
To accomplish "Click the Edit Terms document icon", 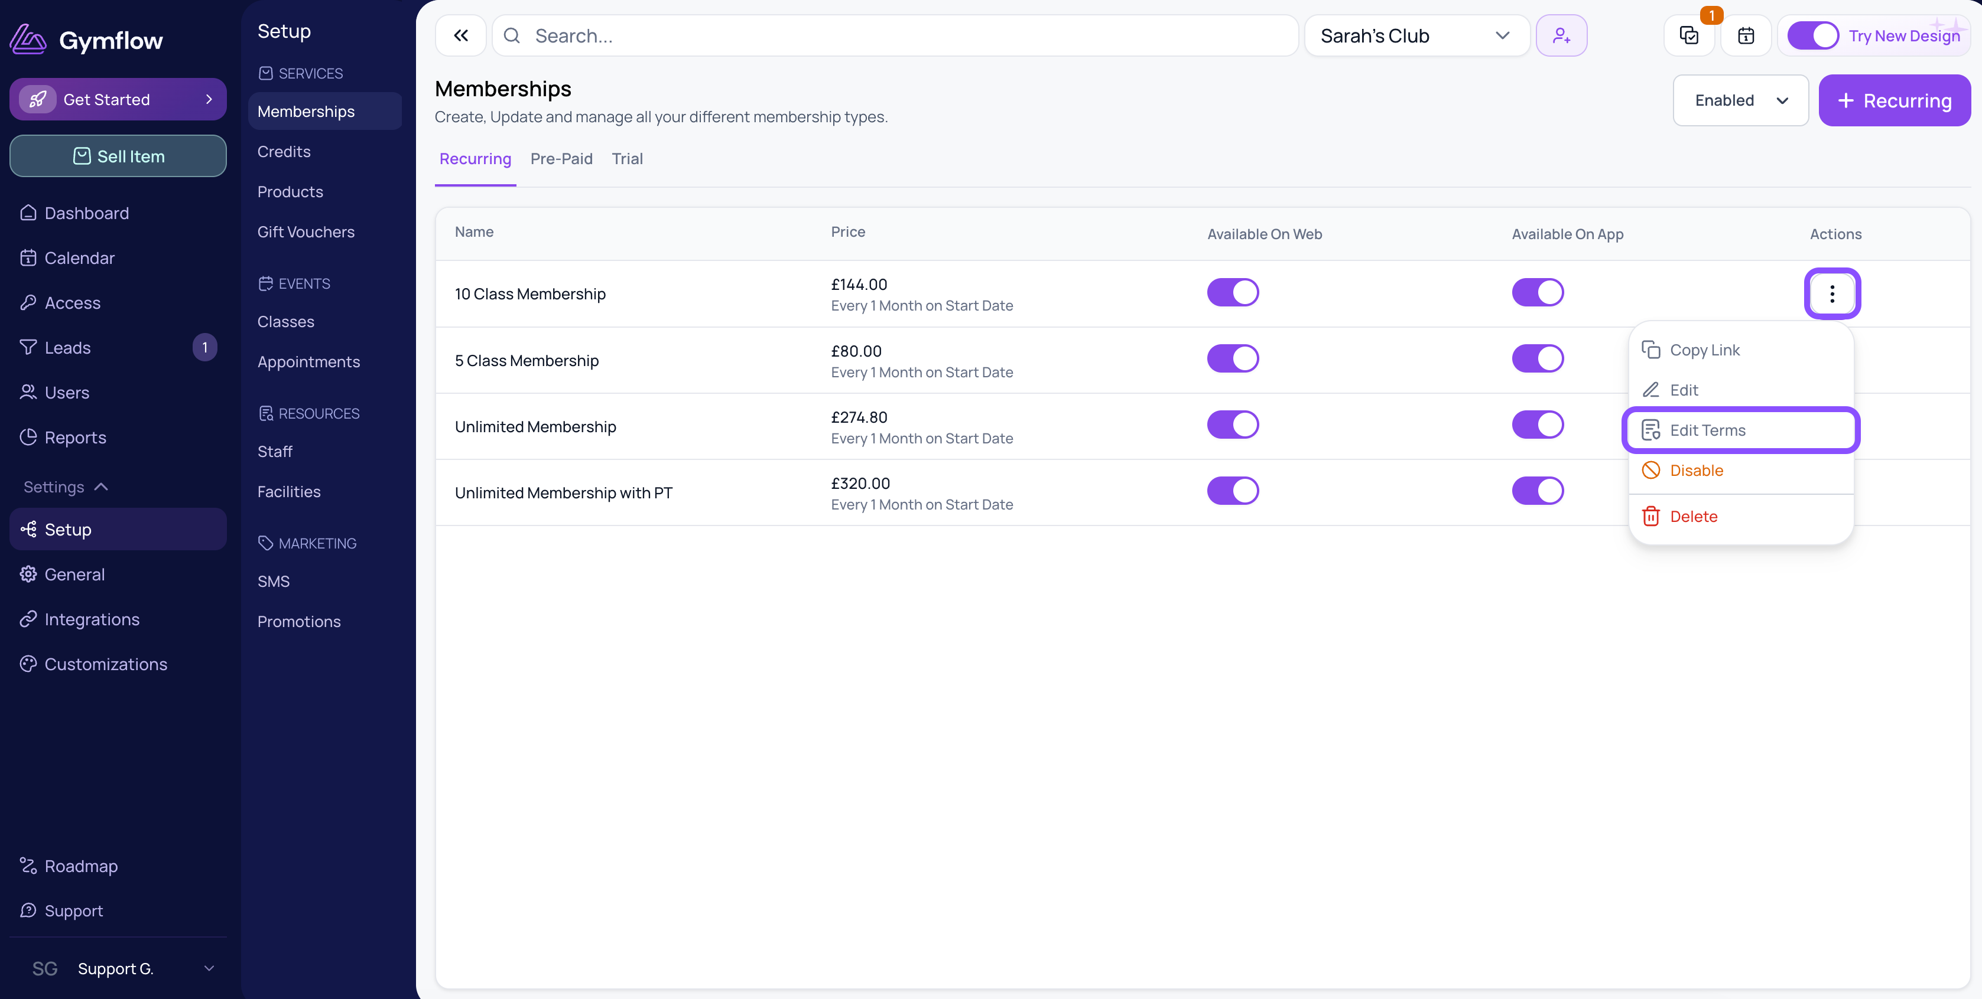I will 1651,430.
